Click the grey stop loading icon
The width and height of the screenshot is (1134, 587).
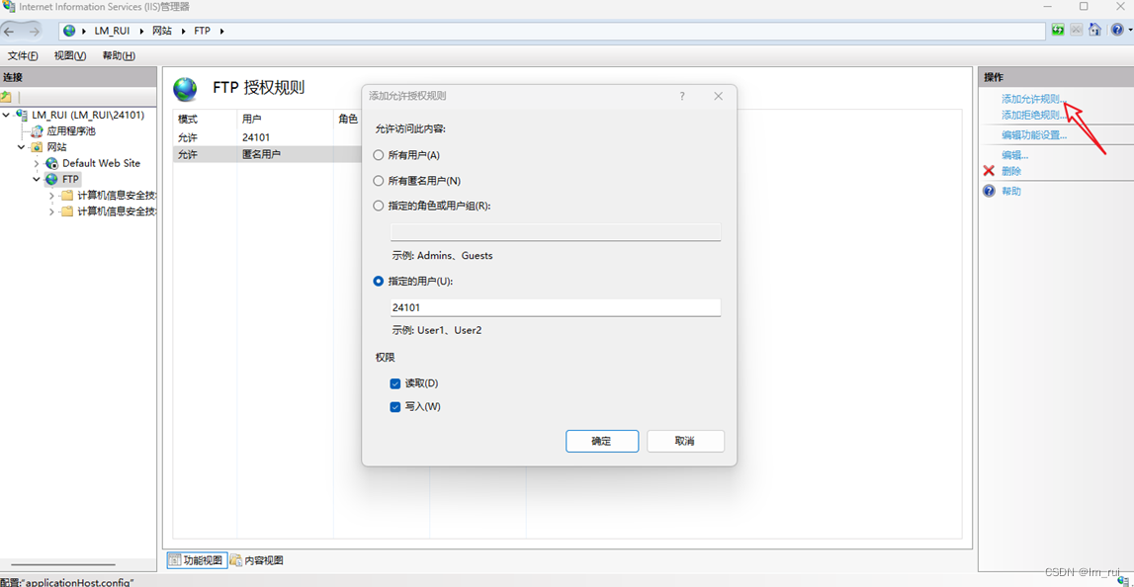coord(1077,30)
